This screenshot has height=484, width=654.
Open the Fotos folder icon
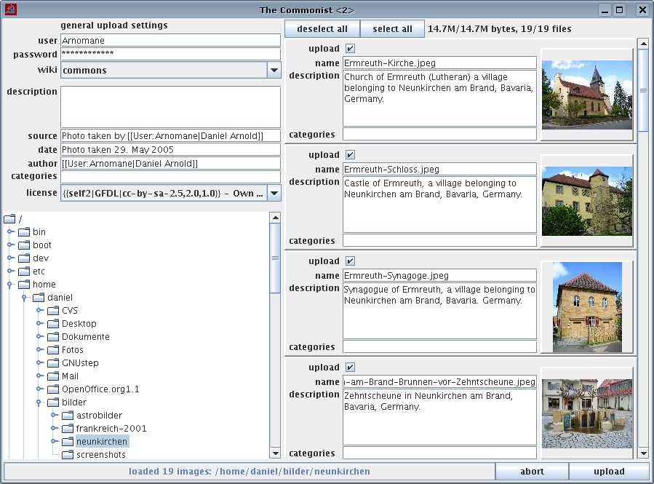tap(52, 349)
